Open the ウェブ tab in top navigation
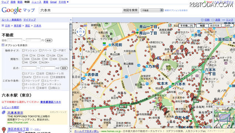235x133 pixels. point(5,2)
